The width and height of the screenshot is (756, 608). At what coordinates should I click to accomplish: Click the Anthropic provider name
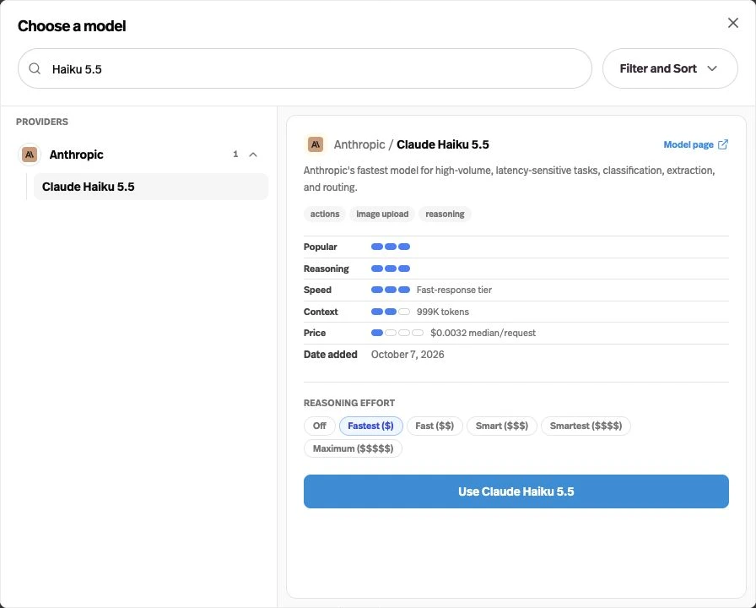pos(76,155)
